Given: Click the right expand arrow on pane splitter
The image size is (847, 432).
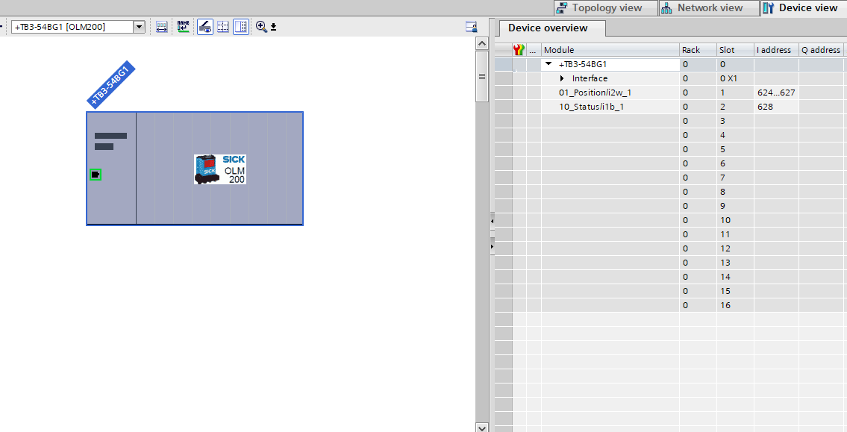Looking at the screenshot, I should pos(492,246).
